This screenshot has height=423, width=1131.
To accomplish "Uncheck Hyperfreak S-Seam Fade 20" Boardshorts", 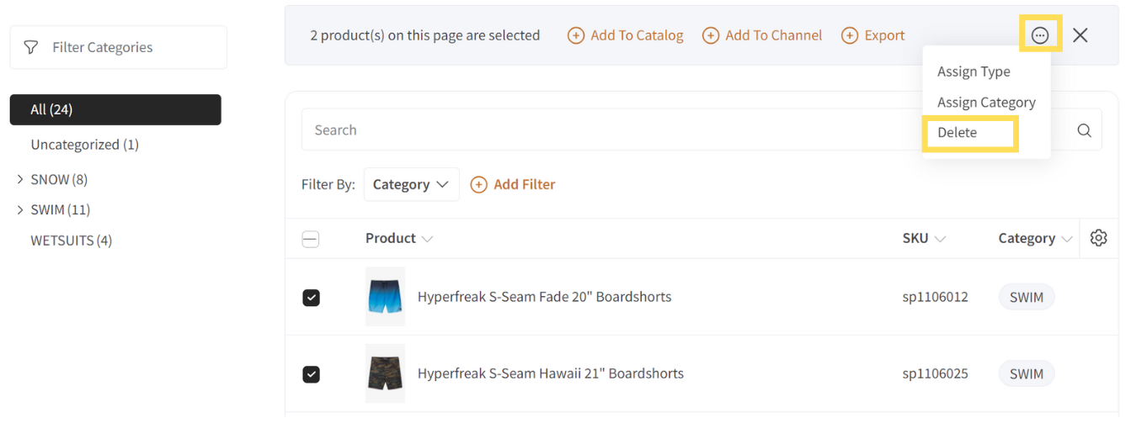I will 311,298.
